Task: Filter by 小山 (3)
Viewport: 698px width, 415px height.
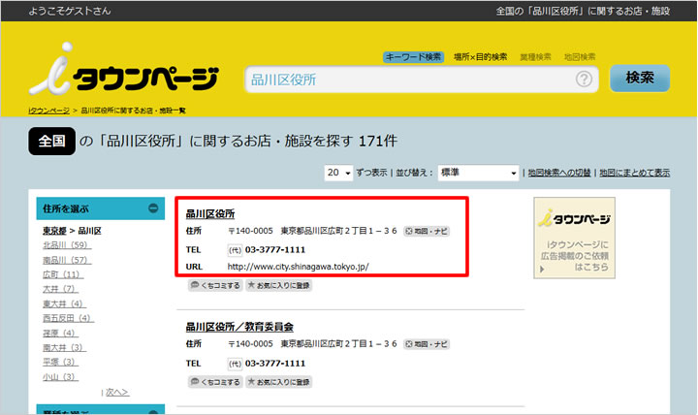Action: coord(60,377)
